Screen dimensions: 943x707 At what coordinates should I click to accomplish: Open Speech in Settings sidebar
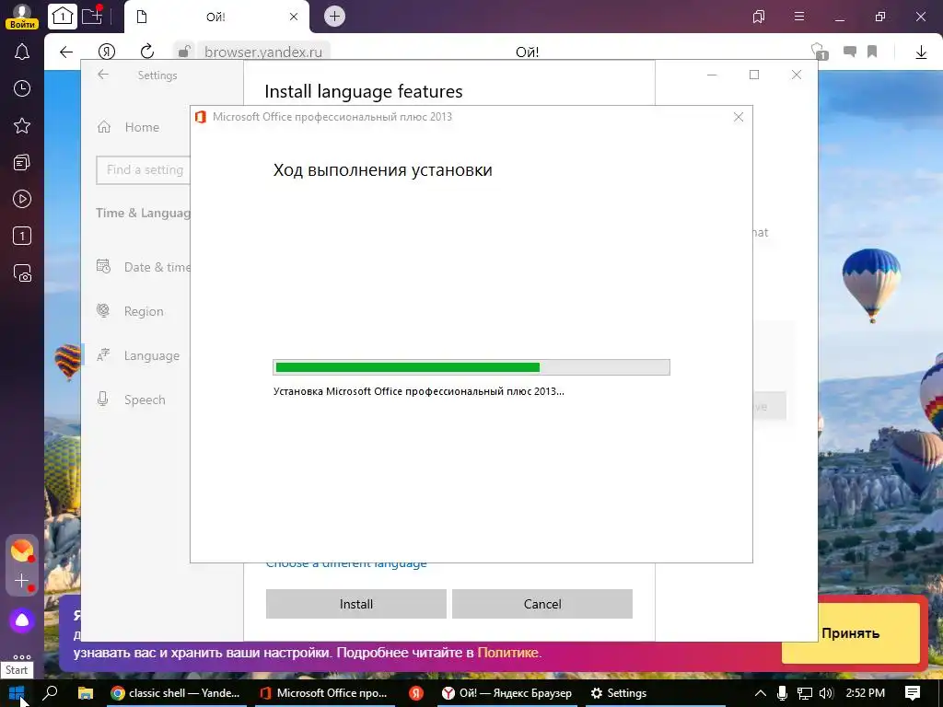143,400
